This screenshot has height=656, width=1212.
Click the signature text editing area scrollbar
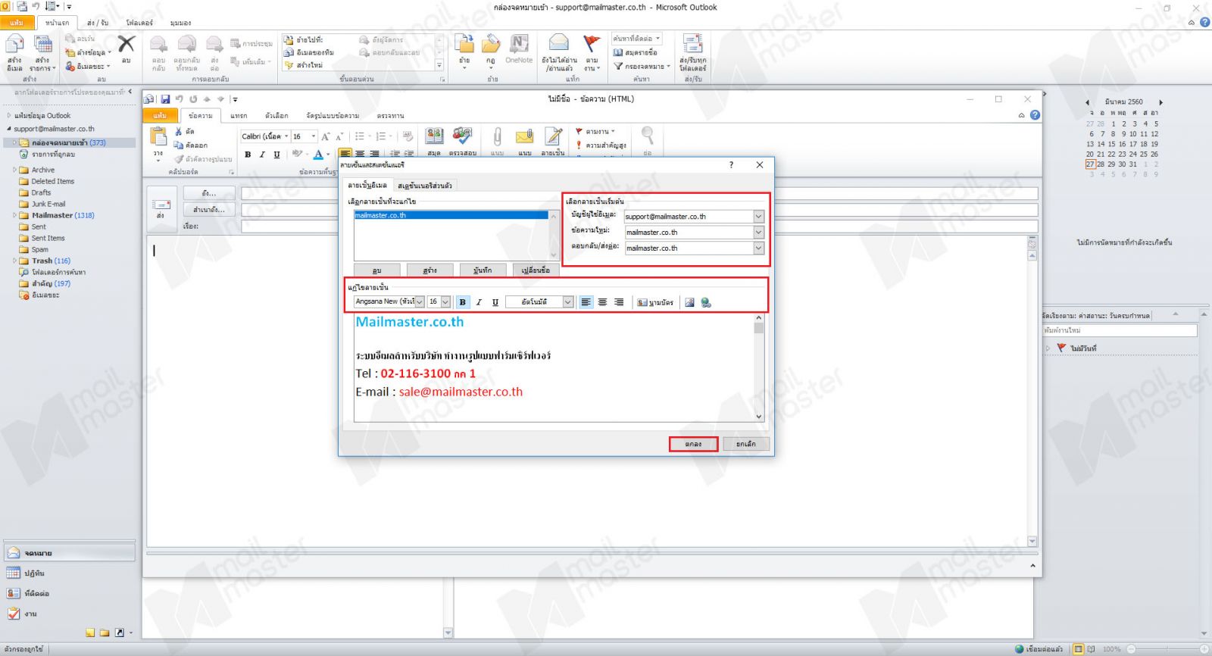[759, 367]
